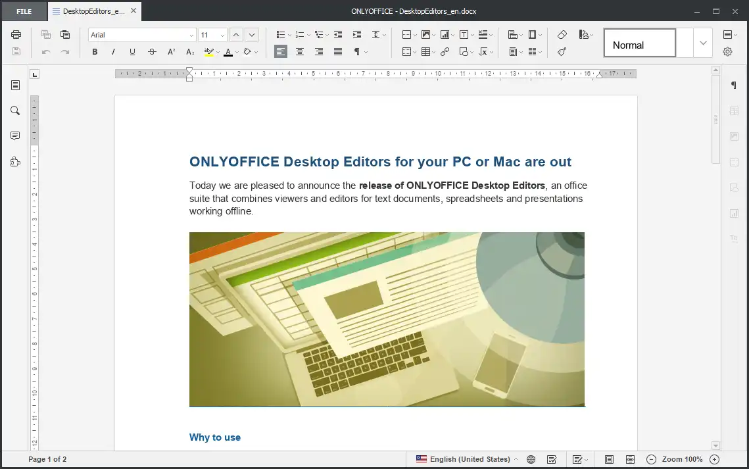
Task: Toggle strikethrough formatting
Action: point(152,51)
